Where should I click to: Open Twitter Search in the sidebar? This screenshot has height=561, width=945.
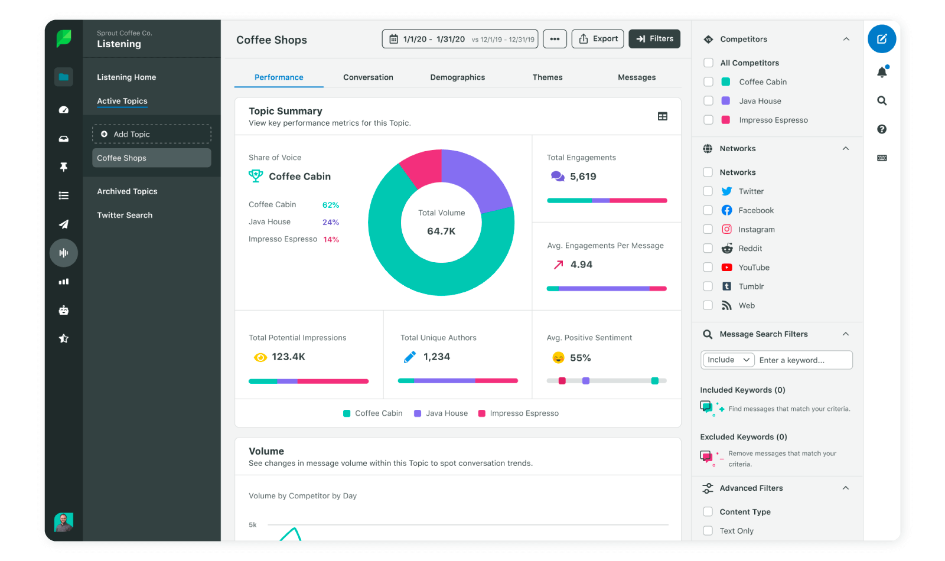[124, 215]
